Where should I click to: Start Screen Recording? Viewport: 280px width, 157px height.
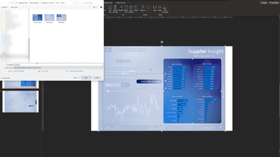click(x=165, y=9)
